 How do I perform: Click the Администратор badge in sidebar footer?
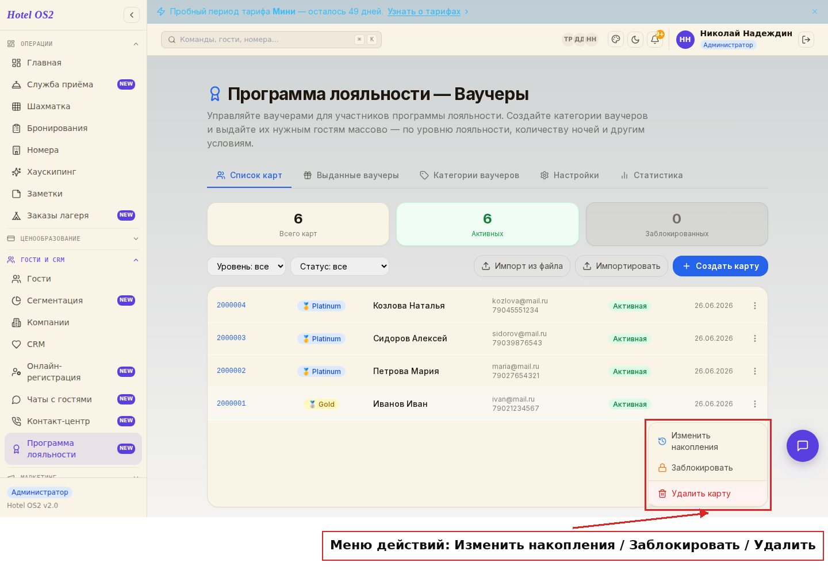point(40,492)
